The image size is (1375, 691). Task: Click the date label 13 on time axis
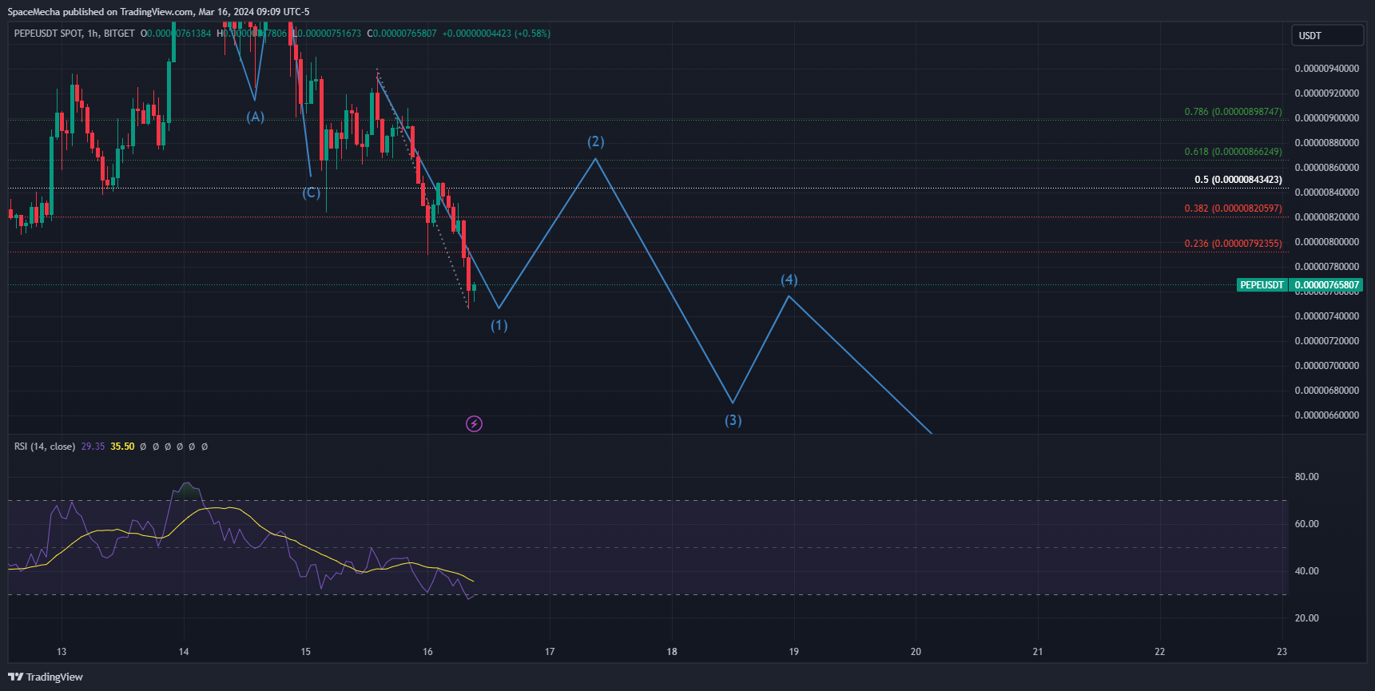point(62,652)
